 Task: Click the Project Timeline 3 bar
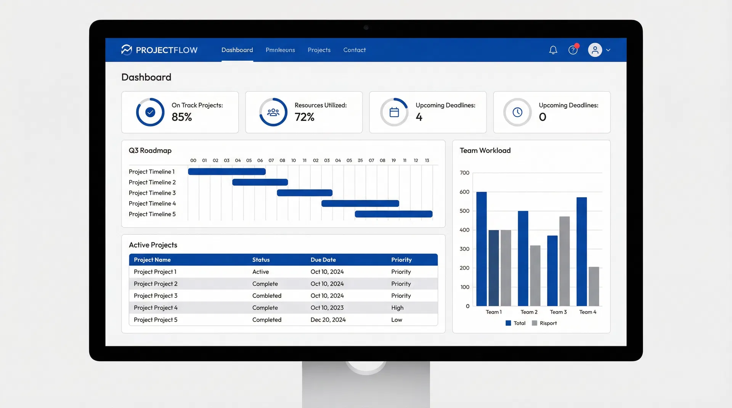(x=305, y=193)
